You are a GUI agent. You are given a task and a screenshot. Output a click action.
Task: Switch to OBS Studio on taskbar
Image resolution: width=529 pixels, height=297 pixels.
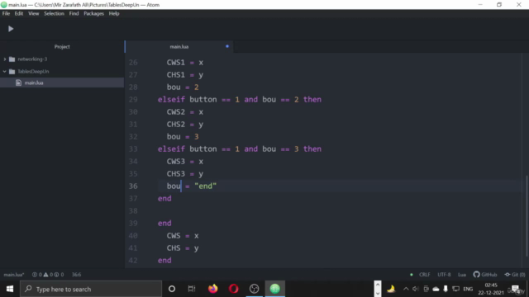click(x=254, y=289)
